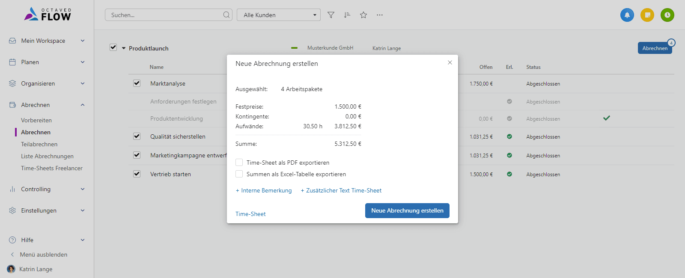
Task: Click the star favorites icon
Action: [363, 15]
